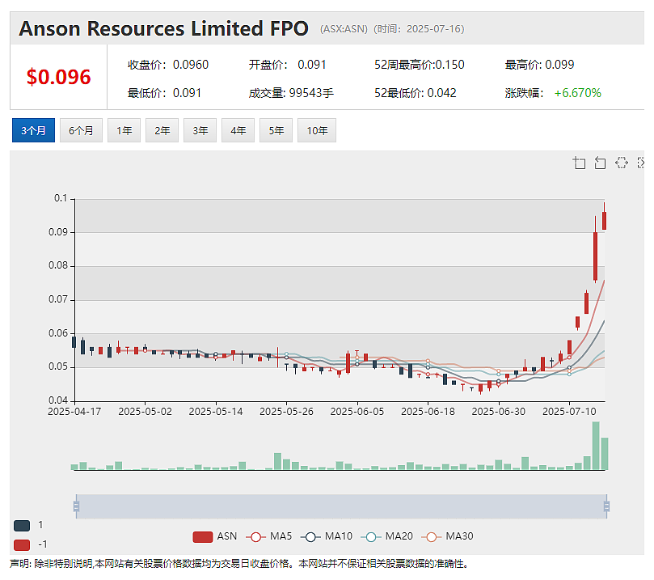Click the tallest volume bar
The image size is (654, 580).
pos(596,446)
